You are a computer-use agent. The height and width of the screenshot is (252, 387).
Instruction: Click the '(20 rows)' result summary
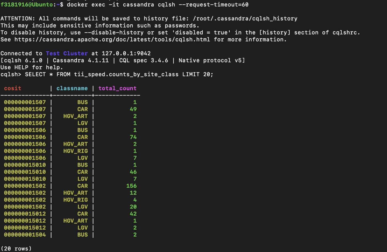[16, 248]
